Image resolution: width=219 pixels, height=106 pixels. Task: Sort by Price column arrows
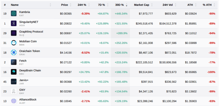pos(70,5)
